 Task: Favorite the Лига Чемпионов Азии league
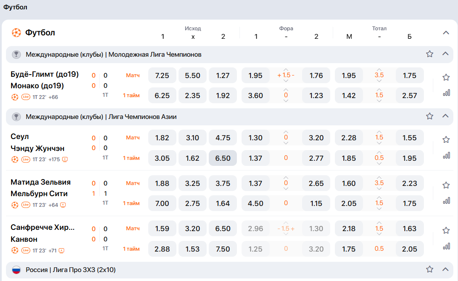click(x=429, y=116)
